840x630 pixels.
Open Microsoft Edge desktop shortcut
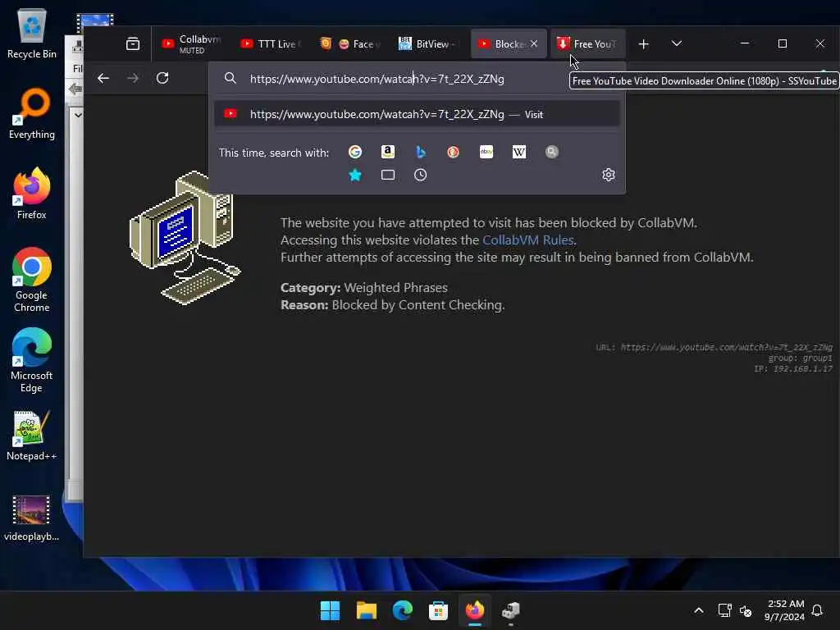click(x=32, y=360)
